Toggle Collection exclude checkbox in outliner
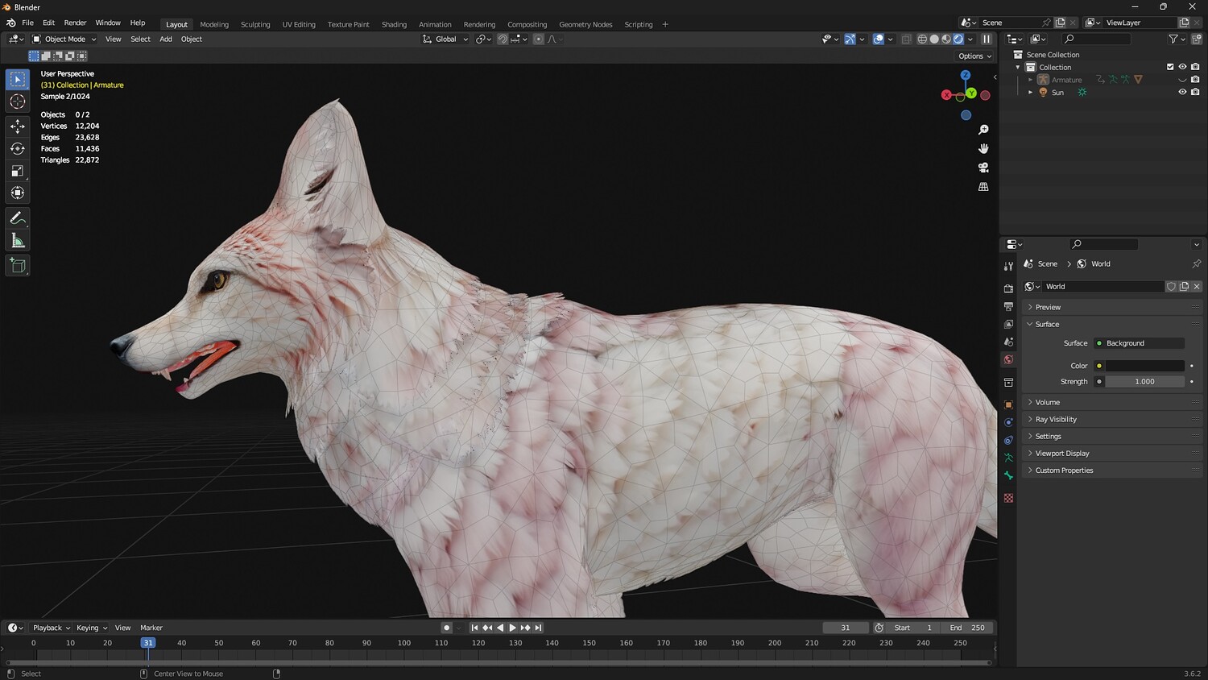This screenshot has height=680, width=1208. coord(1170,67)
